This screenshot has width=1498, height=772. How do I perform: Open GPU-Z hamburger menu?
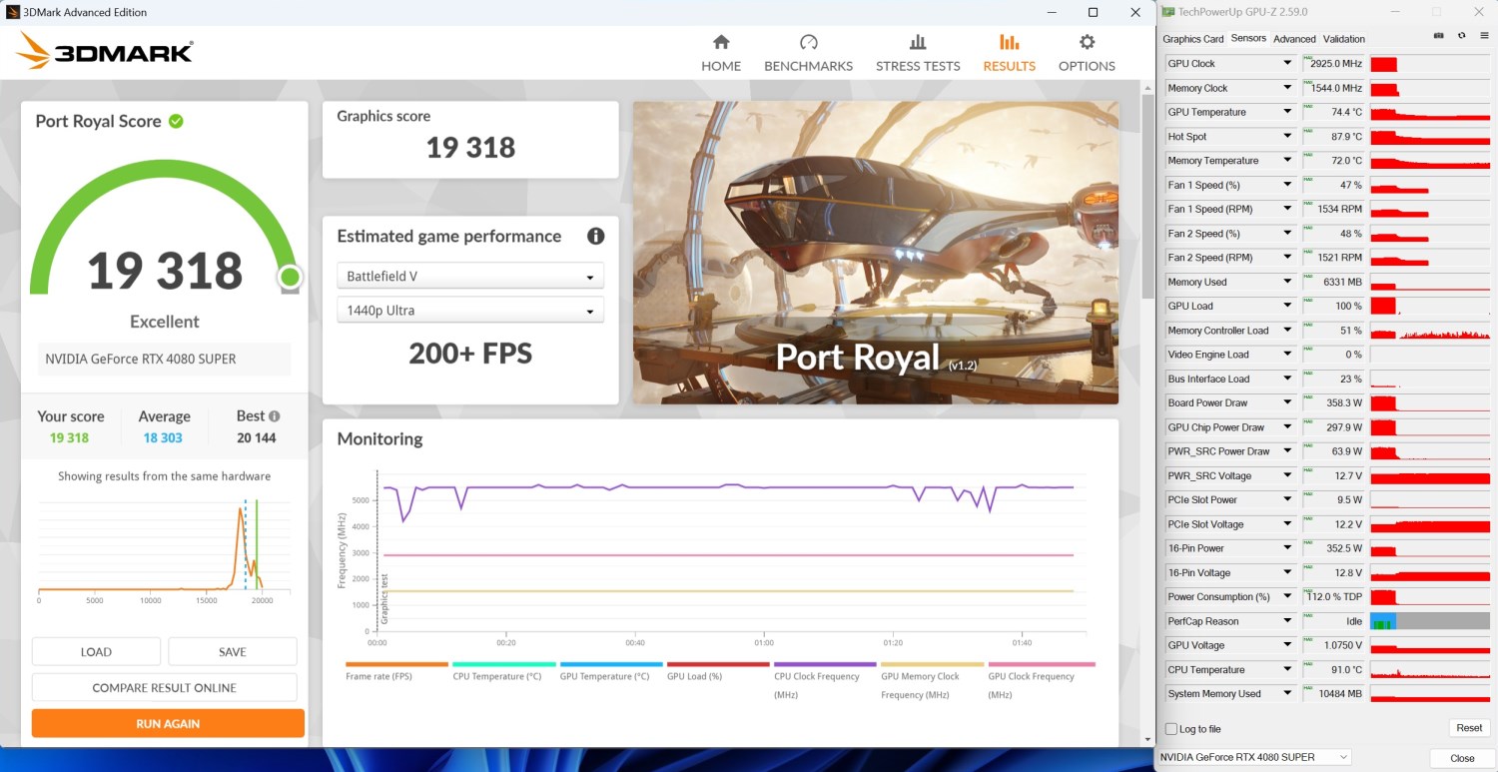(1484, 36)
